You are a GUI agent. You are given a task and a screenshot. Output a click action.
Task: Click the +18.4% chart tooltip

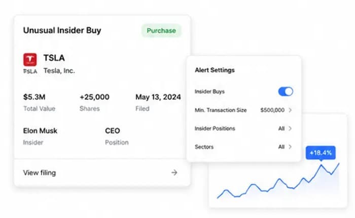[321, 153]
